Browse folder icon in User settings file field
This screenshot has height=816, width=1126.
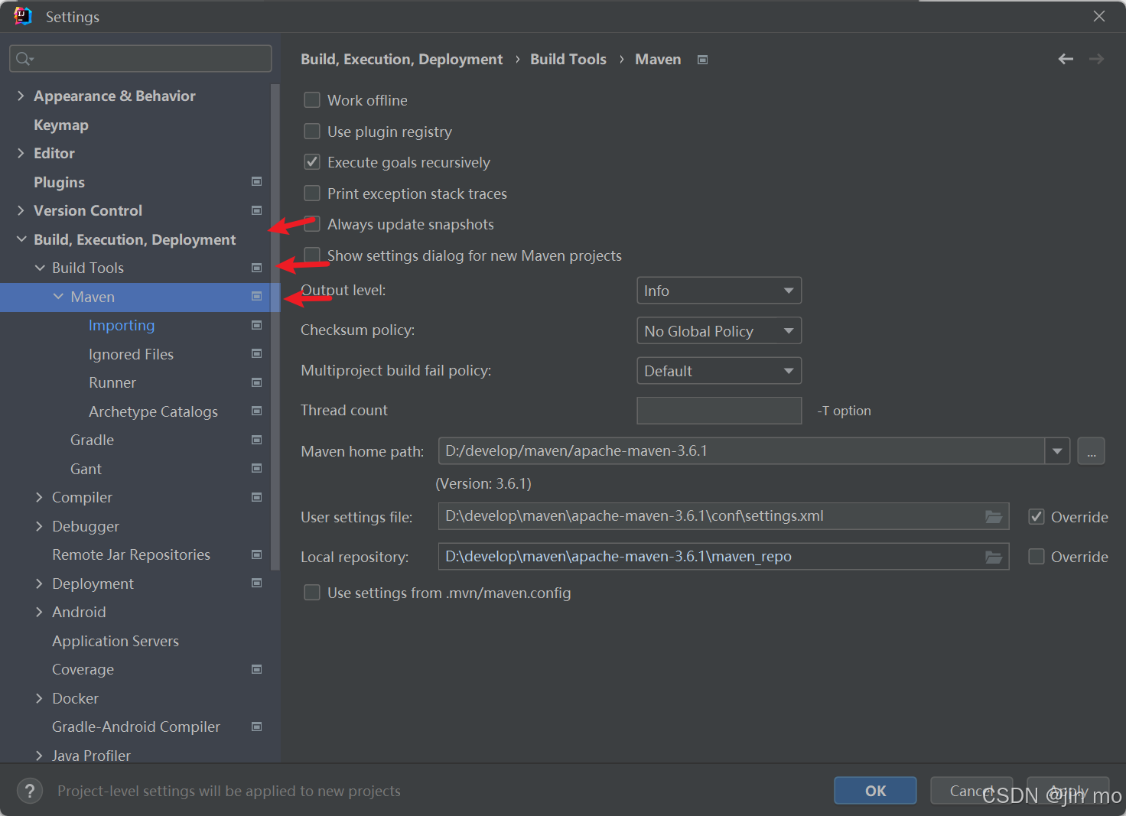994,516
